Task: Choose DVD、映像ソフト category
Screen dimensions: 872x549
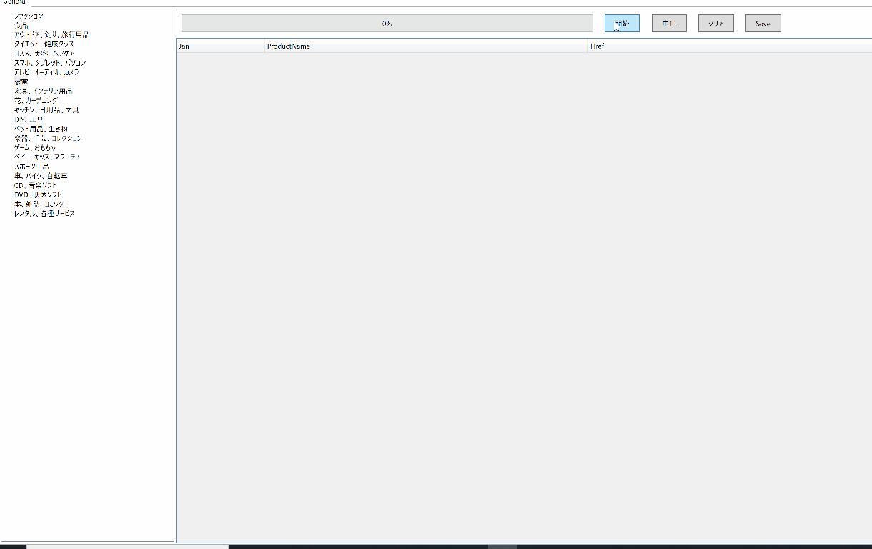Action: pos(38,194)
